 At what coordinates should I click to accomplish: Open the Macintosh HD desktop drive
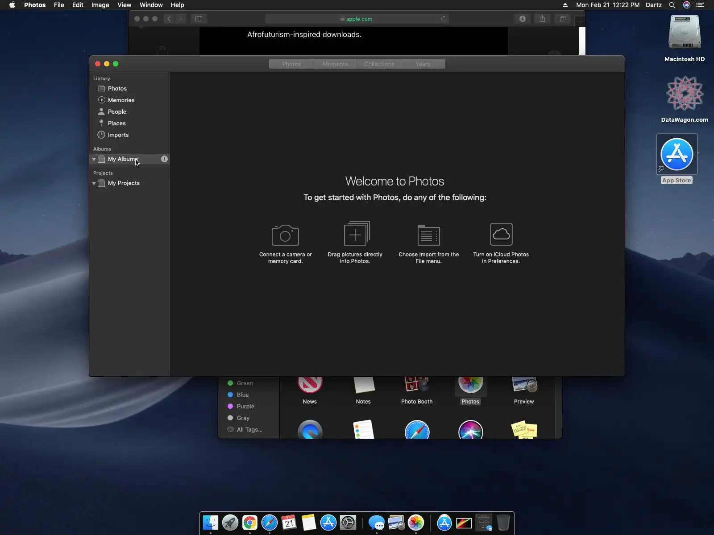(685, 39)
